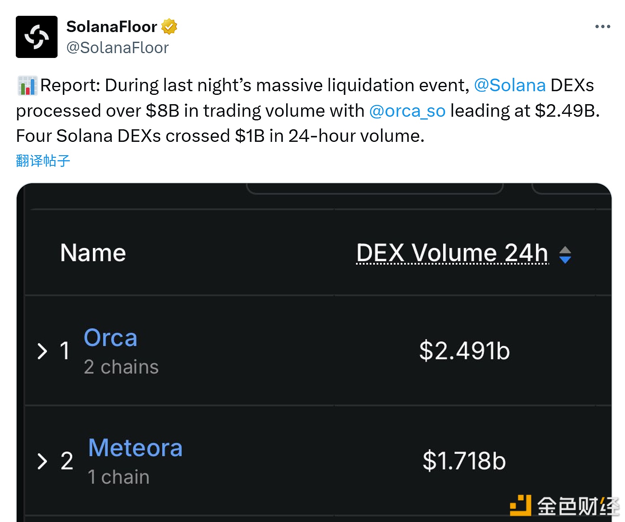Click the "2 chains" label under Orca
This screenshot has height=522, width=625.
point(121,367)
